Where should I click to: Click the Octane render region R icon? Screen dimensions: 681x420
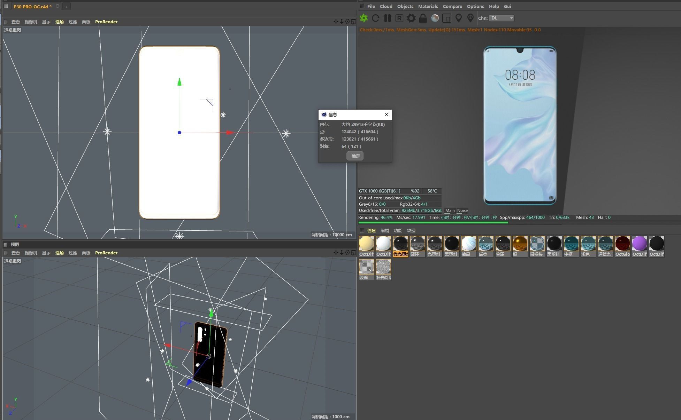click(399, 18)
